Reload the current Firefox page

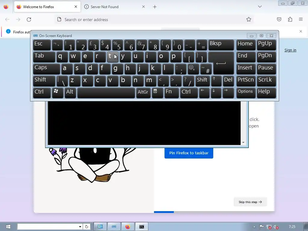pyautogui.click(x=29, y=20)
